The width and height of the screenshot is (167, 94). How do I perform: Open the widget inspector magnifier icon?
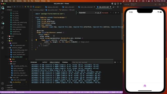tap(34, 7)
